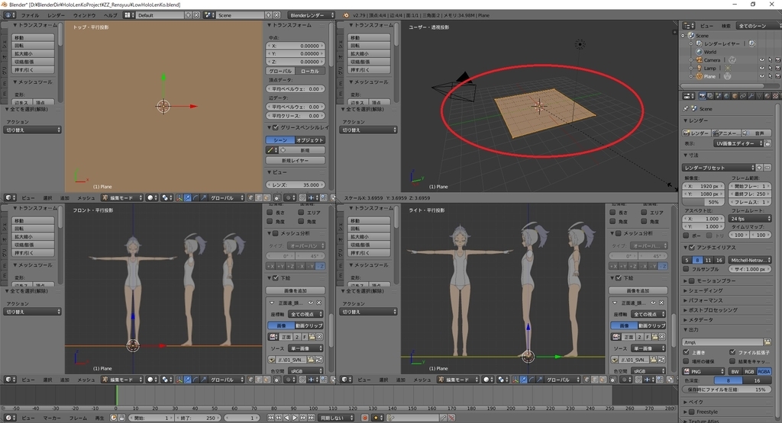
Task: Open the UV画像エディター display dropdown
Action: [738, 143]
